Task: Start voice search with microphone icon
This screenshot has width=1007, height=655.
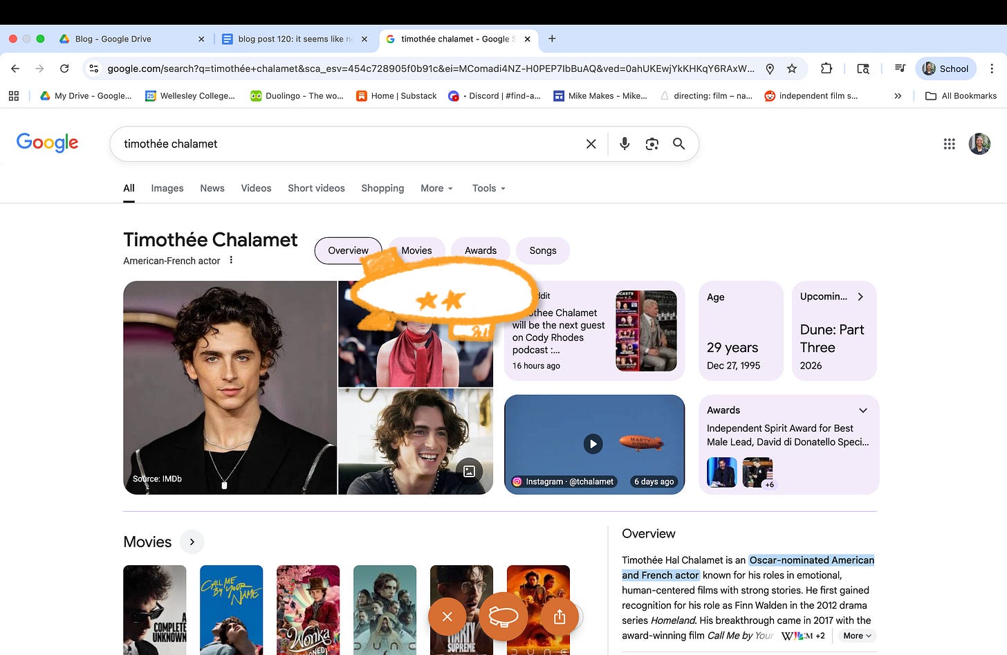Action: pos(625,144)
